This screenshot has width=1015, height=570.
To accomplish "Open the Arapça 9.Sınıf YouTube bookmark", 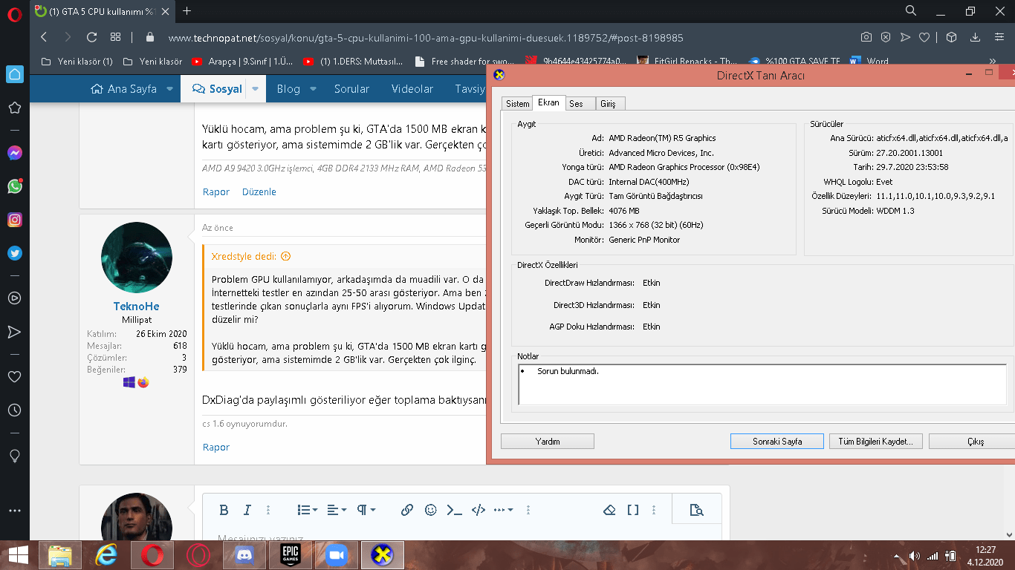I will (x=241, y=62).
